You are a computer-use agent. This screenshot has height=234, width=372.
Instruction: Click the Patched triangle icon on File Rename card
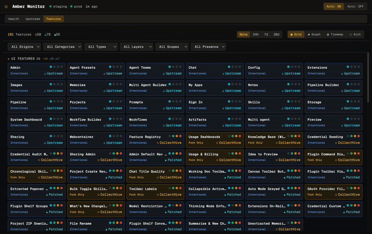[106, 229]
